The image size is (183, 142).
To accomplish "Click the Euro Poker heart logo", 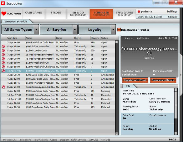I will pyautogui.click(x=4, y=13).
